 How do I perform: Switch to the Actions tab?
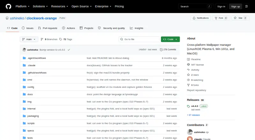click(69, 28)
